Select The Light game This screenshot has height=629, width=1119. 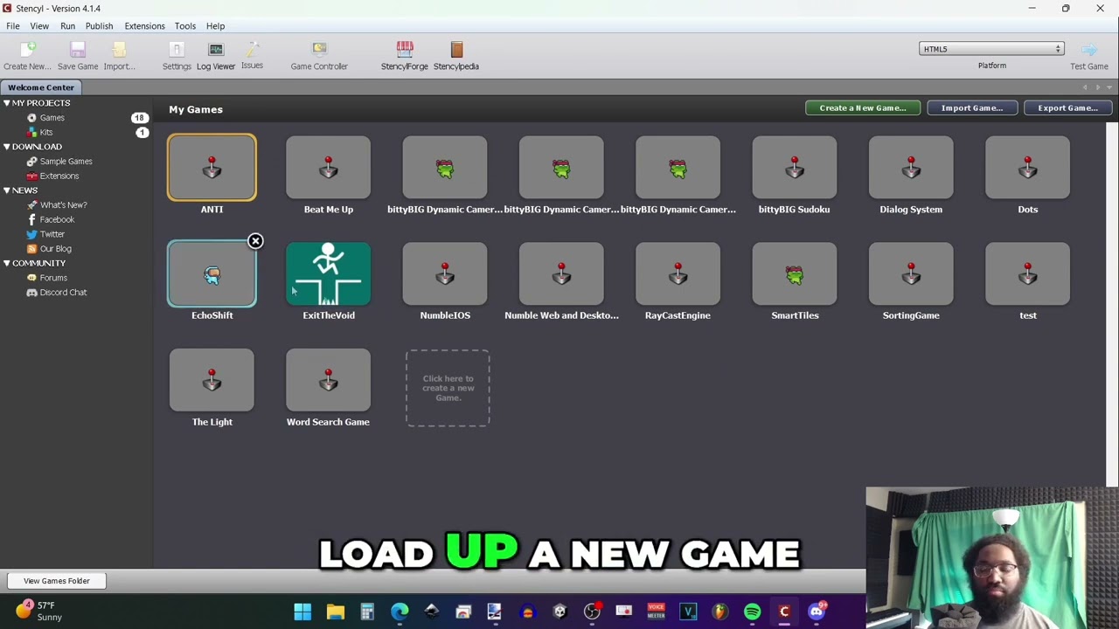[x=212, y=380]
